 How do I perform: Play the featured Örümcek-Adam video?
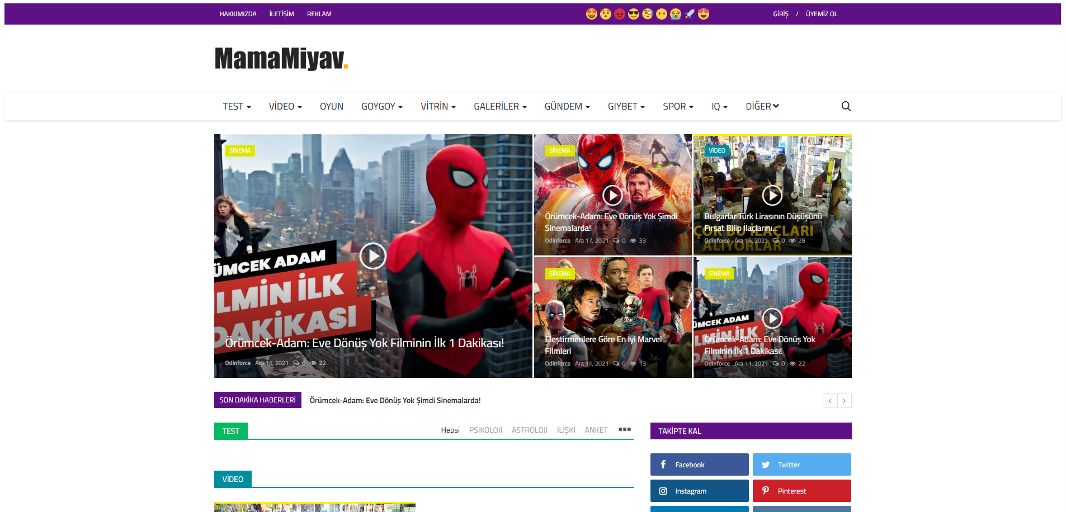(373, 256)
